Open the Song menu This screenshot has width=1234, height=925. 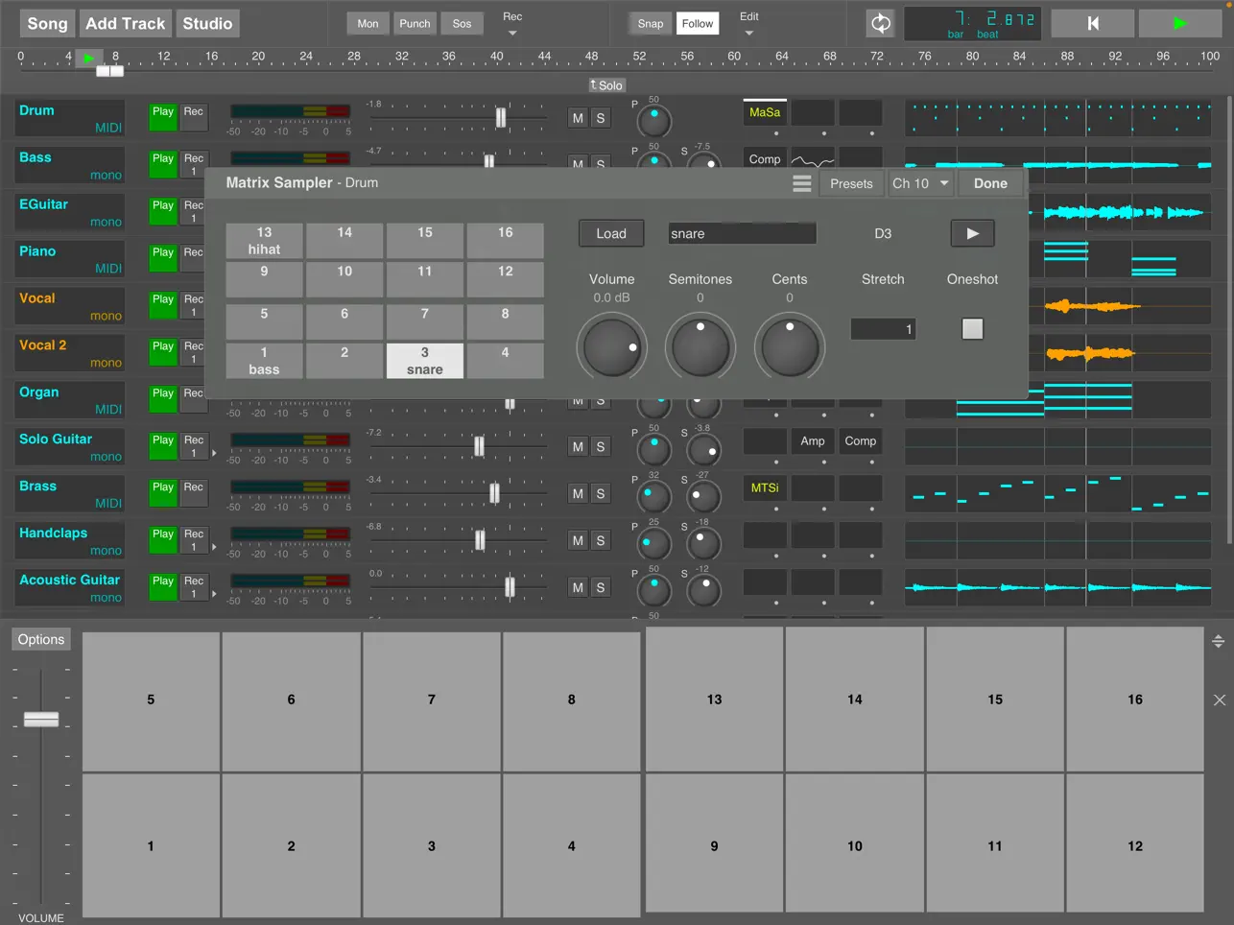46,23
